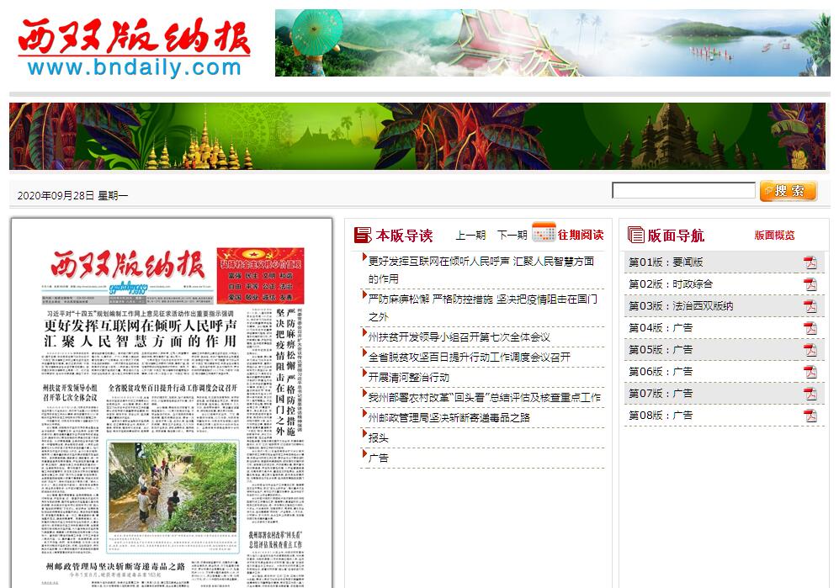Click the PDF icon in the 第06版 row
839x588 pixels.
click(810, 372)
